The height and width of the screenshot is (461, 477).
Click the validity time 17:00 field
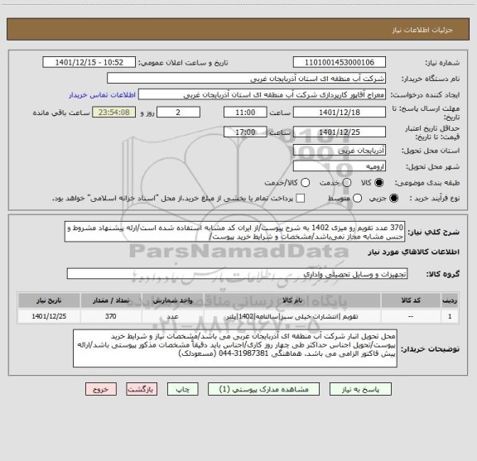pyautogui.click(x=245, y=132)
